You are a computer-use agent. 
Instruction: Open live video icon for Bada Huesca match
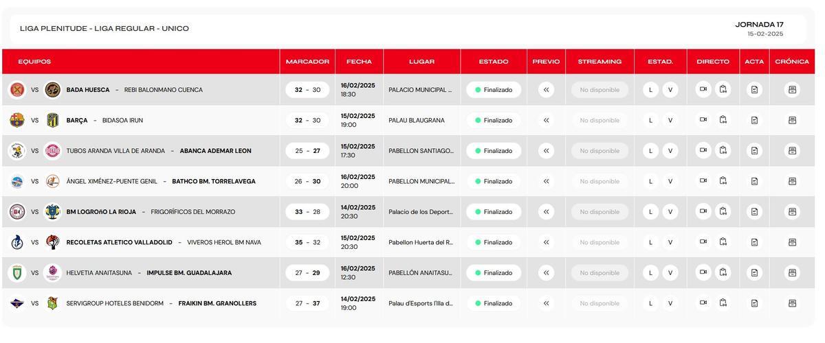(x=703, y=89)
